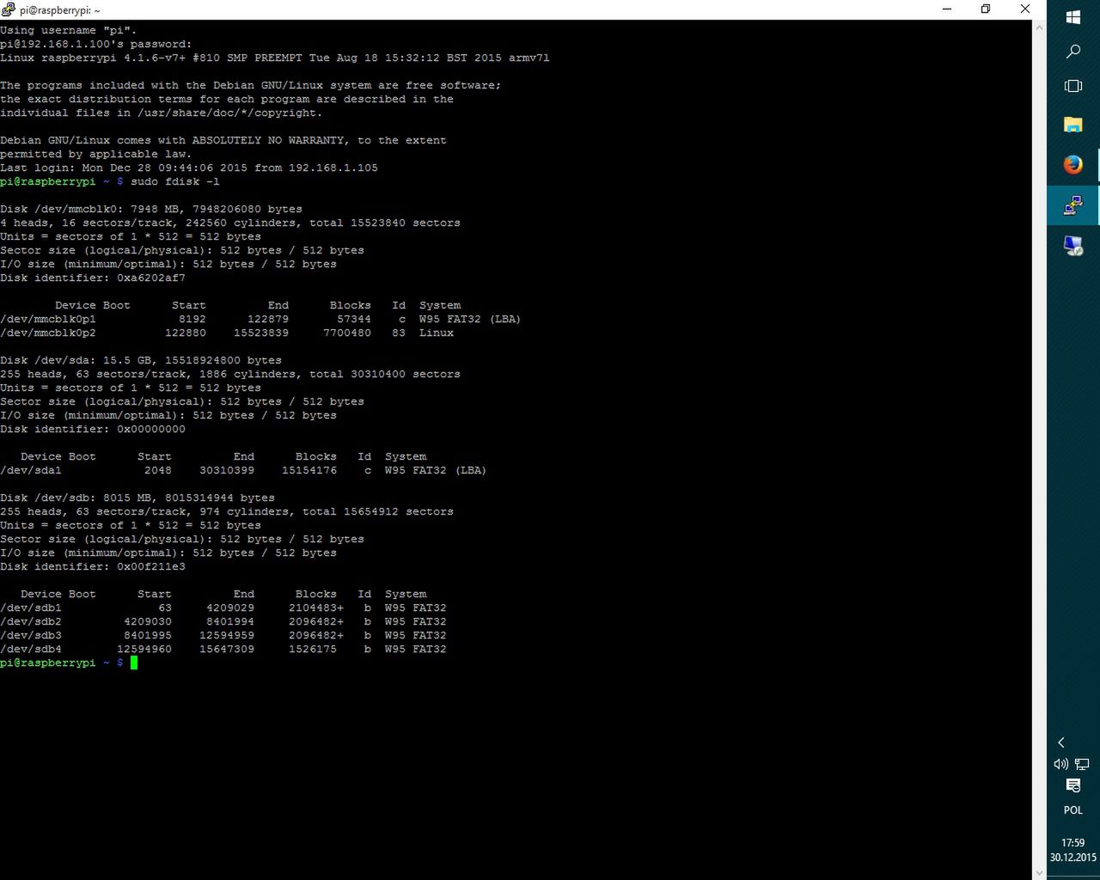Click the '/dev/sda1' partition row
This screenshot has height=880, width=1100.
click(243, 471)
